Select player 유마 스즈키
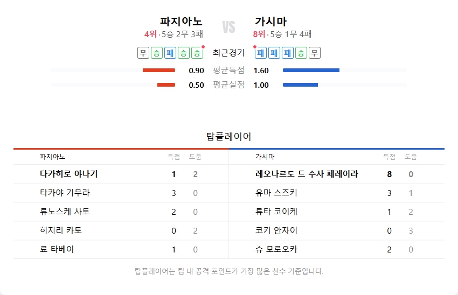 (x=276, y=193)
